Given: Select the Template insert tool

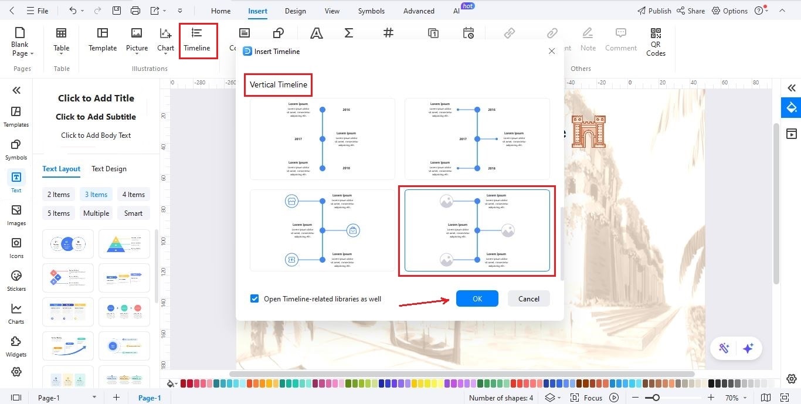Looking at the screenshot, I should tap(102, 40).
